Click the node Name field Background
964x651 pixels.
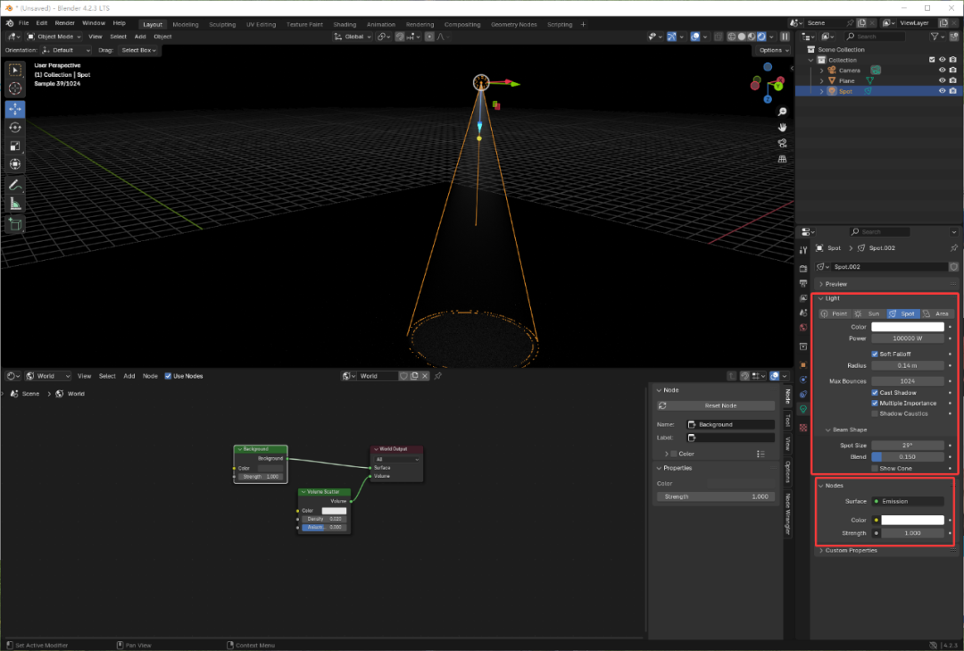click(730, 424)
